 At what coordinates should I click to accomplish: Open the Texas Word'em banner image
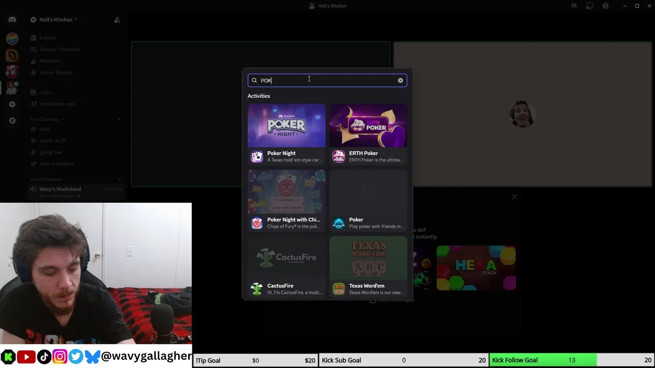pos(368,258)
